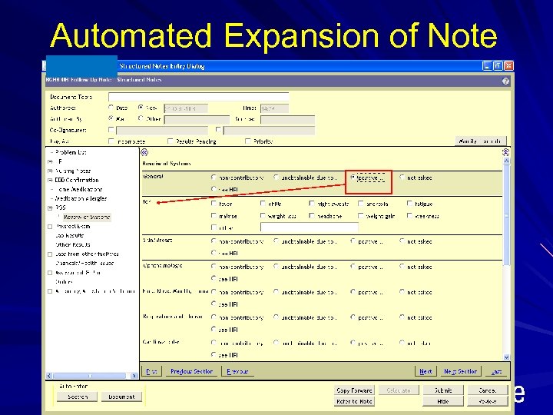Check the night sweats option

point(311,203)
